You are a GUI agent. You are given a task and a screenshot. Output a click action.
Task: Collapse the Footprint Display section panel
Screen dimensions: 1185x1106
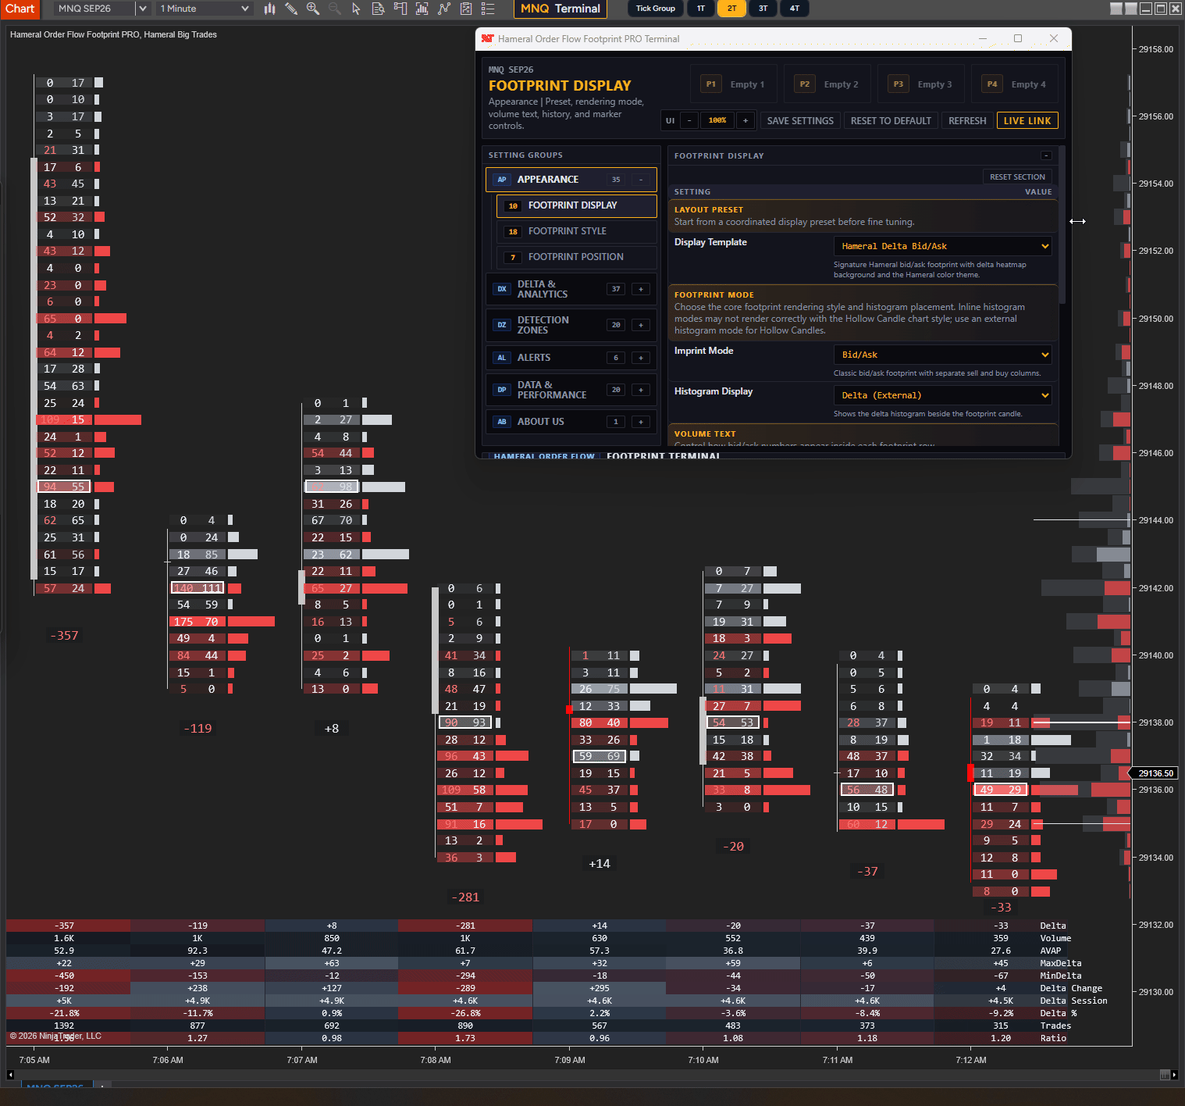1046,155
